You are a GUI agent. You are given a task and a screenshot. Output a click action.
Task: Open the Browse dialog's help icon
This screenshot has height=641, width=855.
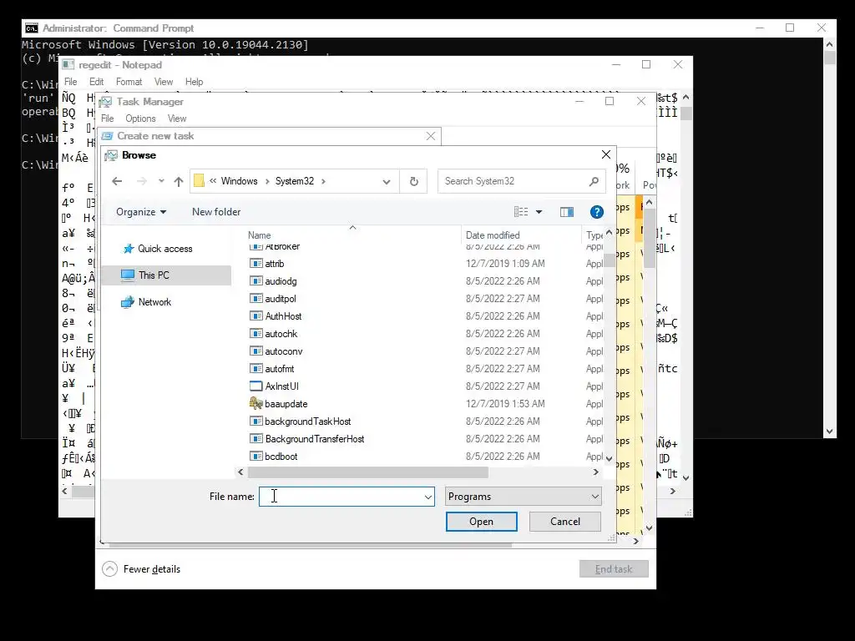[x=596, y=212]
